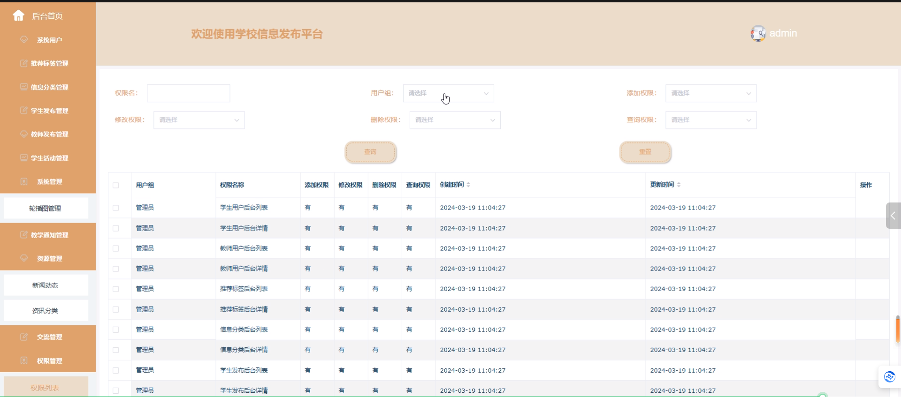Click the admin username link
The image size is (901, 397).
[x=783, y=33]
